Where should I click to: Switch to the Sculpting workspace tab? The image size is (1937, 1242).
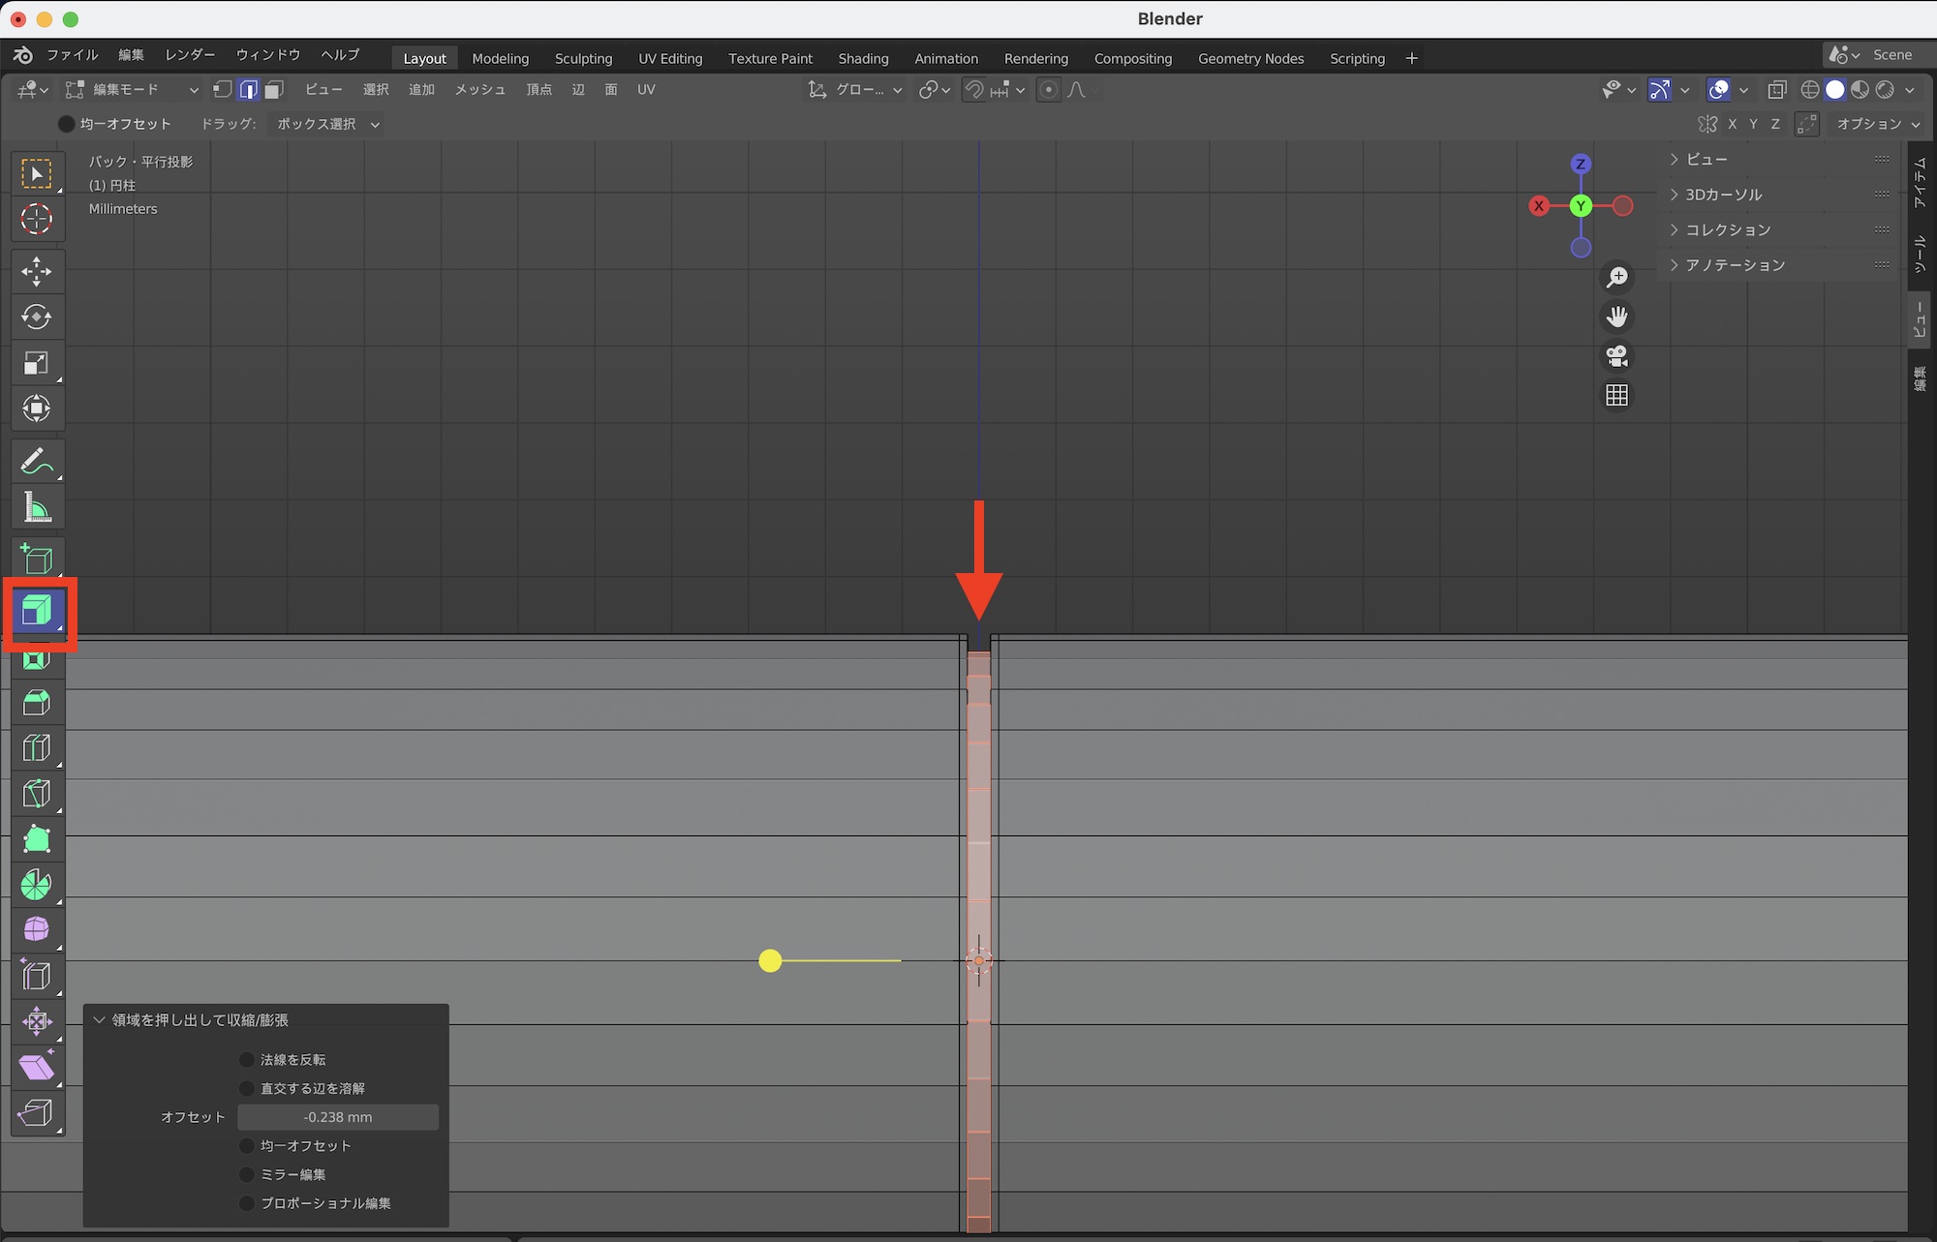[x=583, y=58]
